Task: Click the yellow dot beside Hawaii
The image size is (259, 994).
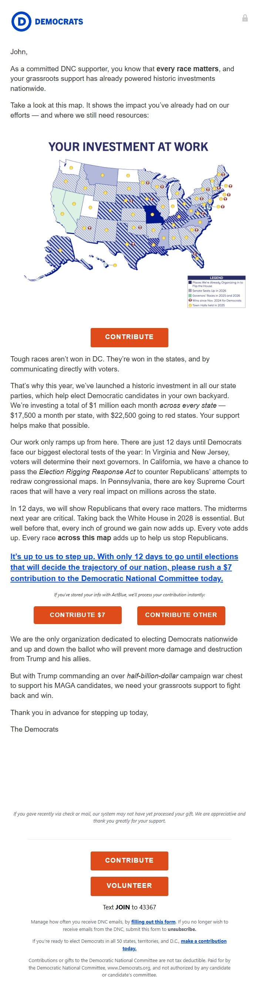Action: click(115, 265)
